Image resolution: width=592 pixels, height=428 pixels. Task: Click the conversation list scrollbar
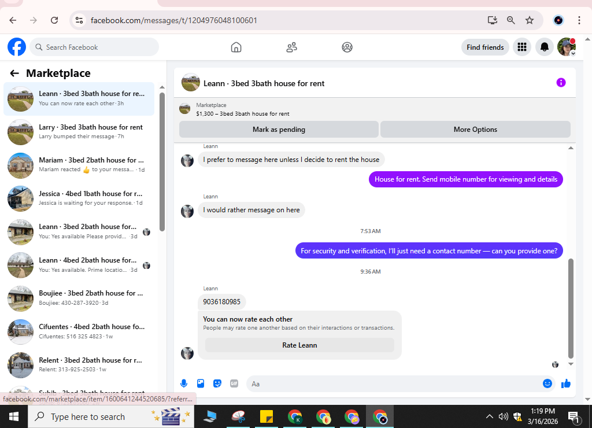coord(162,163)
